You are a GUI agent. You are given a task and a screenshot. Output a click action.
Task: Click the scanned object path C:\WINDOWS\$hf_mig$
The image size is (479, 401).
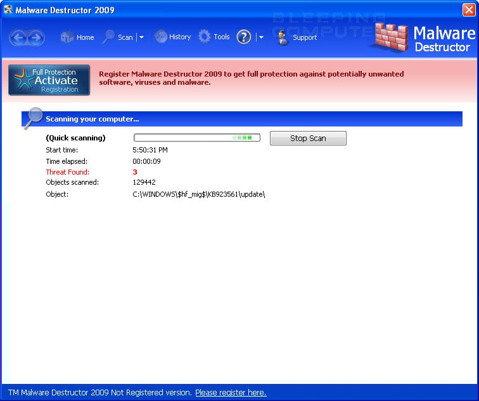point(198,194)
